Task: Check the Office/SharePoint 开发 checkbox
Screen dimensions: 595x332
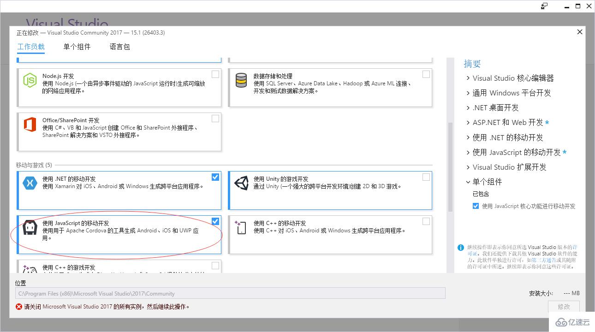Action: point(215,119)
